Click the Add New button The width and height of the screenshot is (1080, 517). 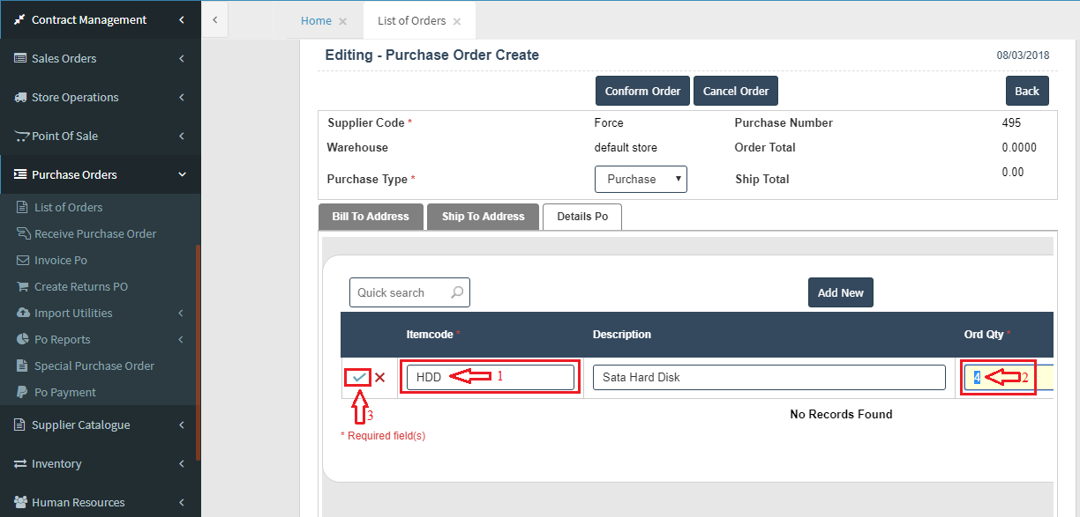(x=840, y=292)
